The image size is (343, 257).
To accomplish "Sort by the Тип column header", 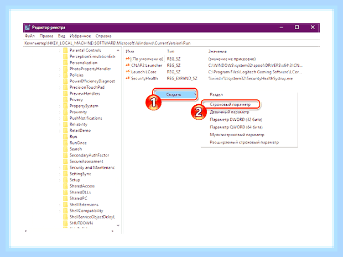I will tap(170, 51).
